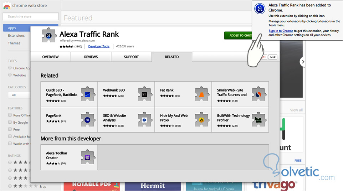343x191 pixels.
Task: Open the Quick SEO - PageRank, Backlinks title
Action: coord(61,92)
